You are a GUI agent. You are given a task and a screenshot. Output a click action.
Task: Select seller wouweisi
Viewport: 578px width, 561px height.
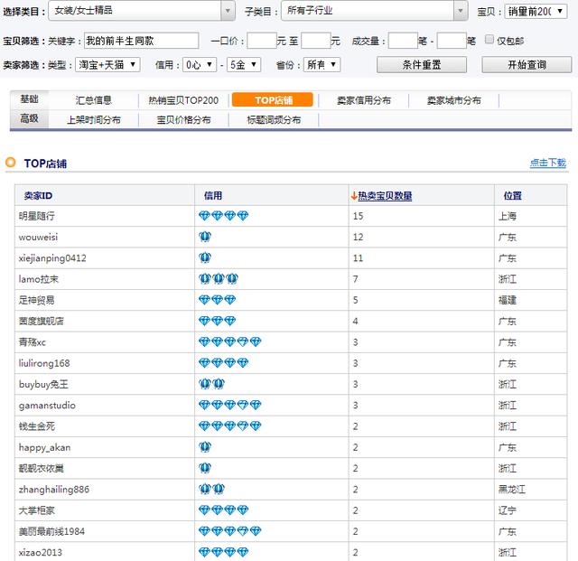coord(38,238)
